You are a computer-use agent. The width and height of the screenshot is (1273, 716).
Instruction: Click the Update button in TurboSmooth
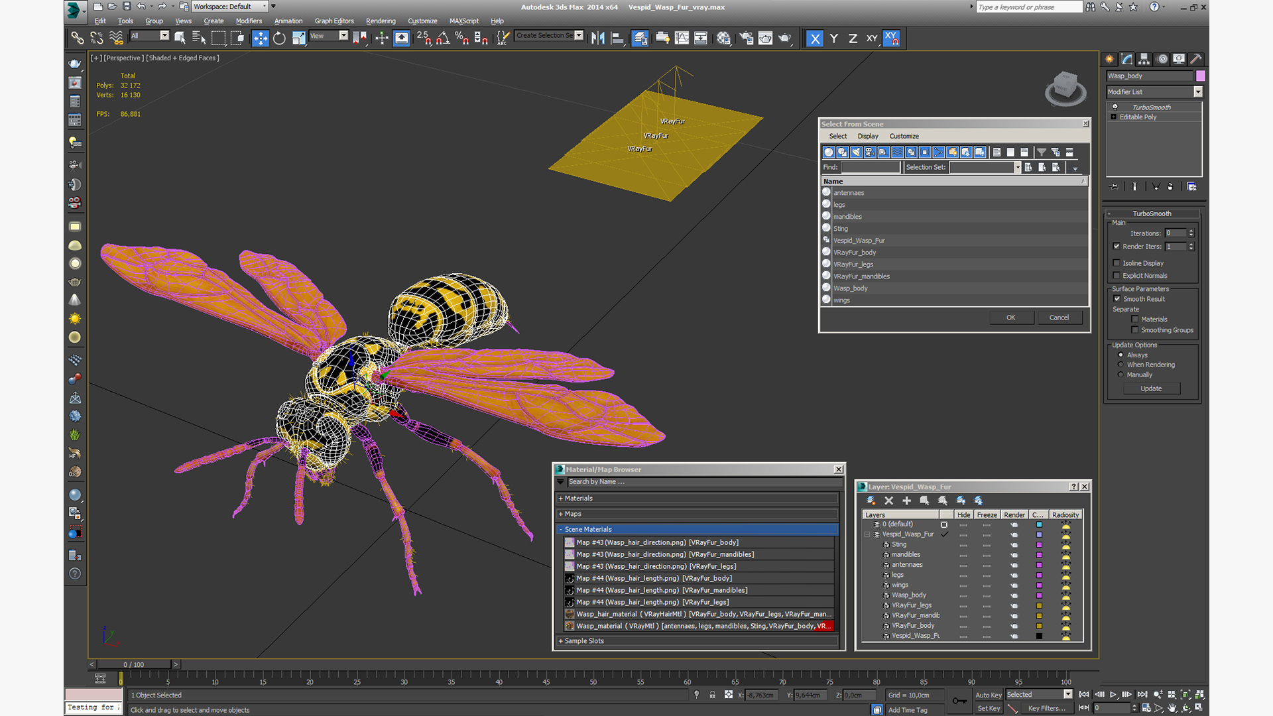click(x=1150, y=388)
